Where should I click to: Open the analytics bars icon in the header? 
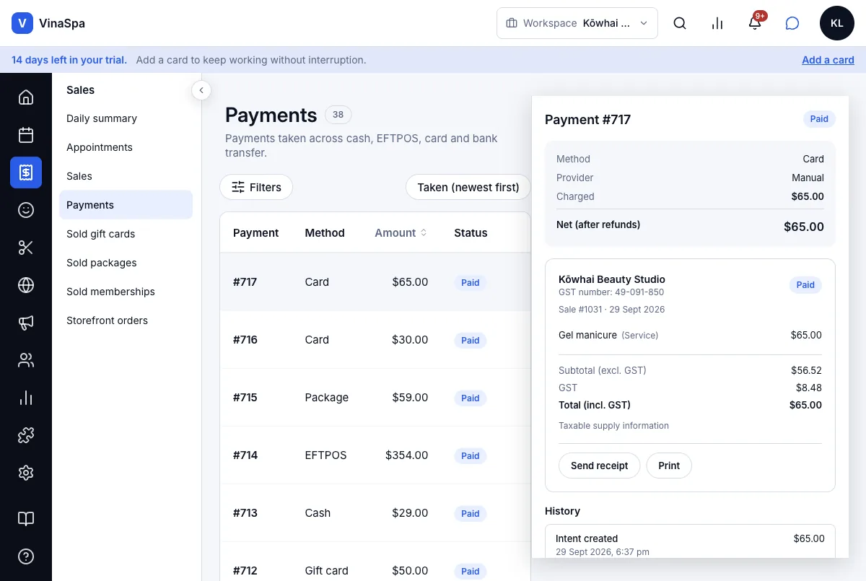pyautogui.click(x=717, y=23)
